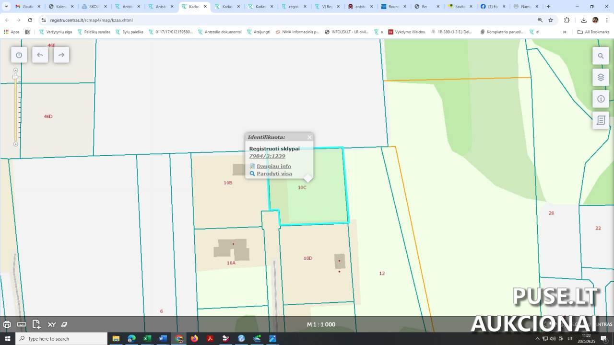Select the measure ruler tool

click(x=22, y=324)
